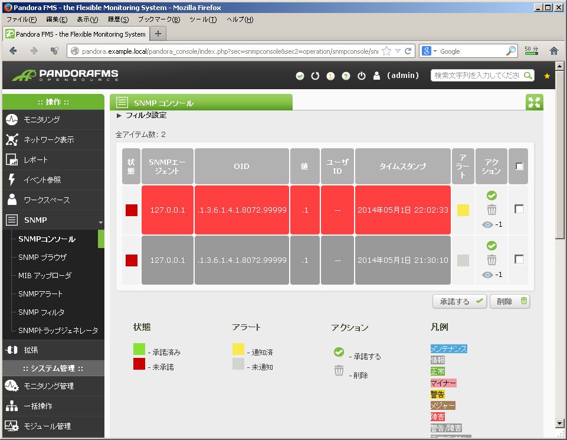567x440 pixels.
Task: Click the 承諾する validate button
Action: coord(460,301)
